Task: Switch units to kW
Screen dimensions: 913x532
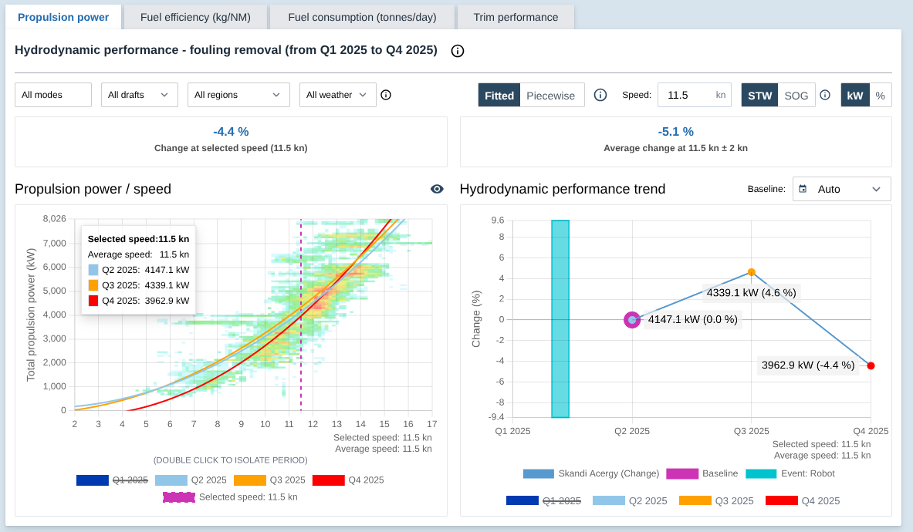Action: [855, 96]
